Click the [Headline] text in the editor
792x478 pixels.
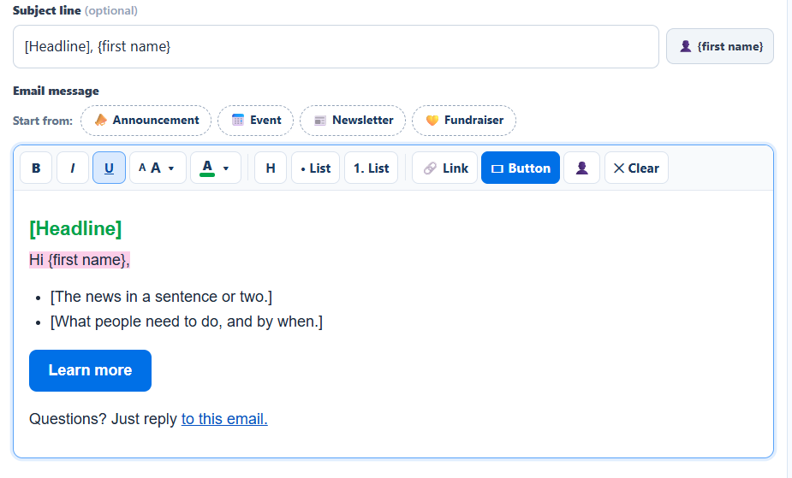point(75,228)
